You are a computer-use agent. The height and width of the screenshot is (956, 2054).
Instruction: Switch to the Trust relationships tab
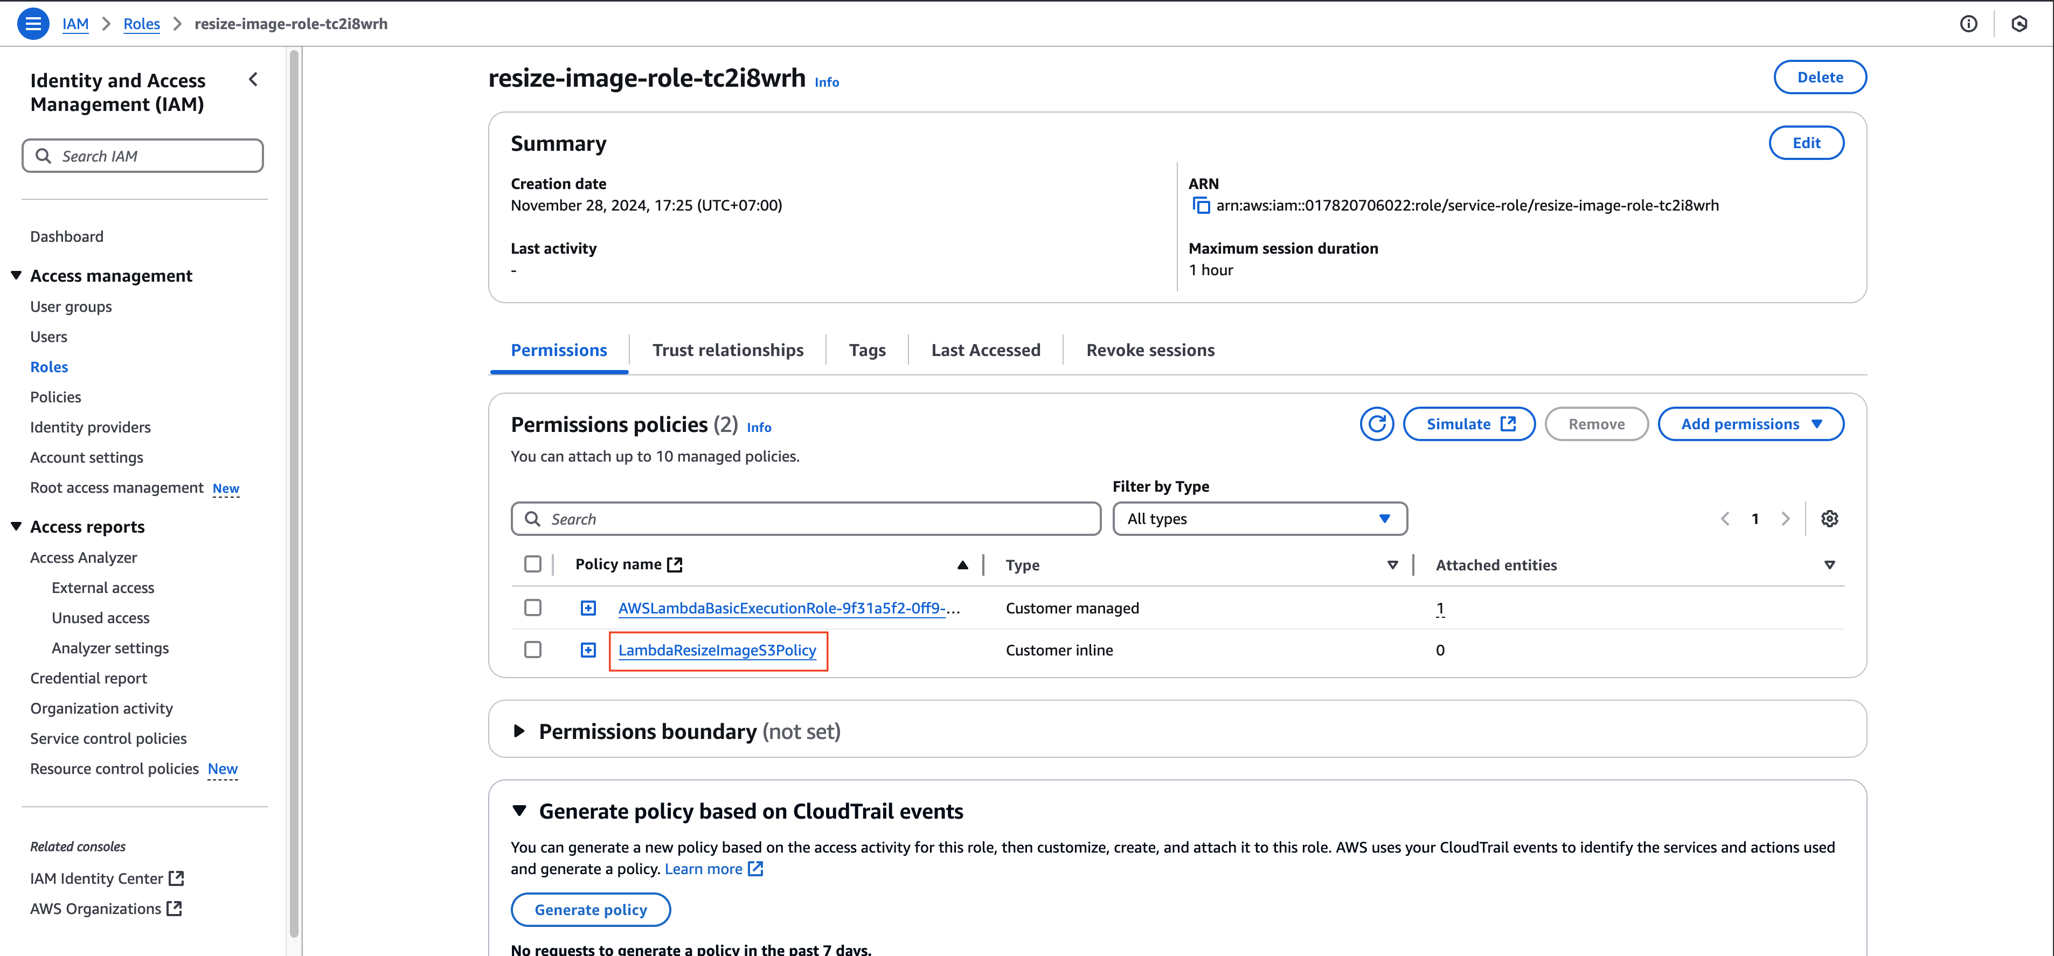pos(728,350)
